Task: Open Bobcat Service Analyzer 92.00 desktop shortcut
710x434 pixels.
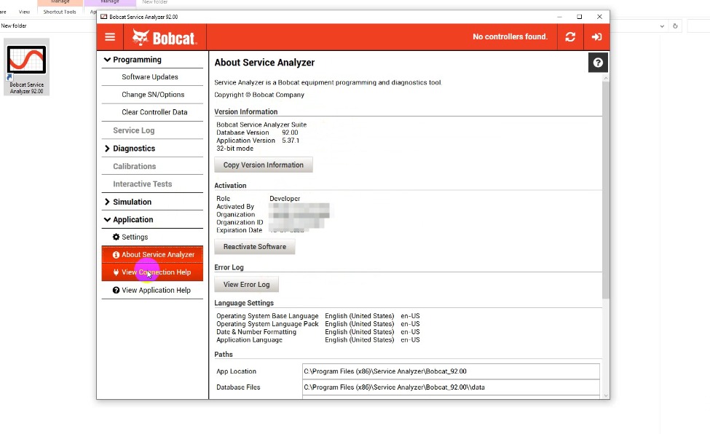Action: coord(26,67)
